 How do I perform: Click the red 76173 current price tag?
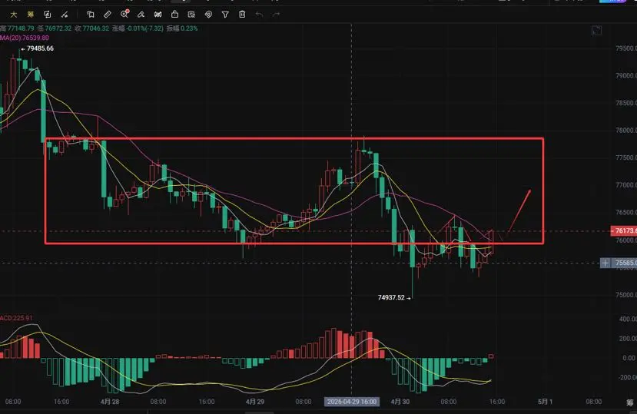pos(624,230)
